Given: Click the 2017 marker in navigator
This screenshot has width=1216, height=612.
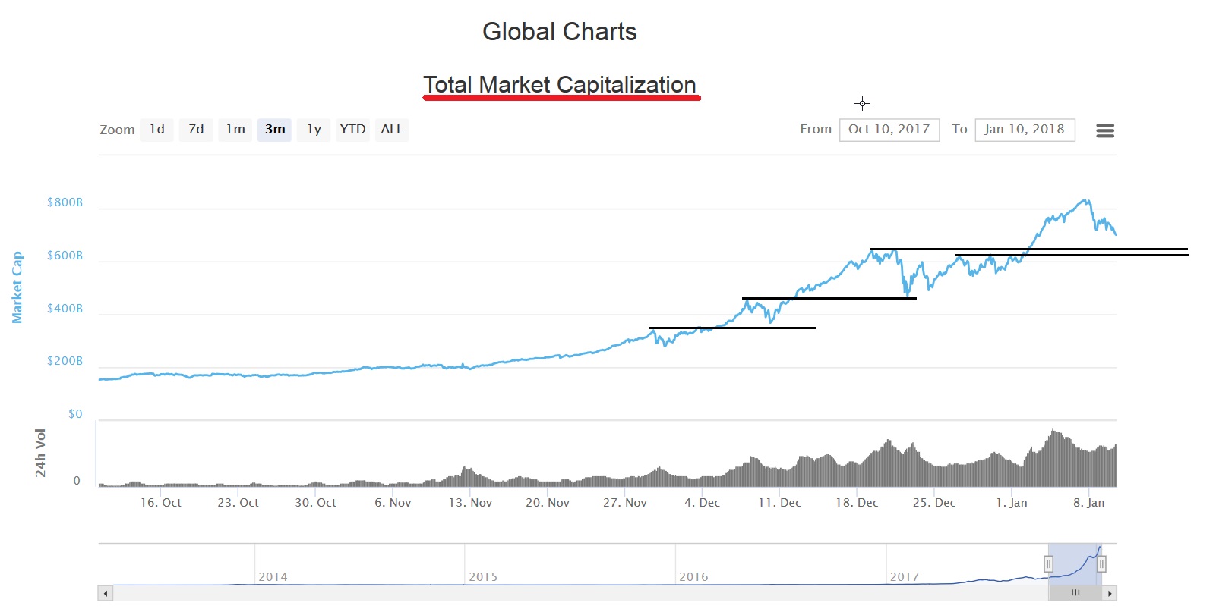Looking at the screenshot, I should point(905,577).
